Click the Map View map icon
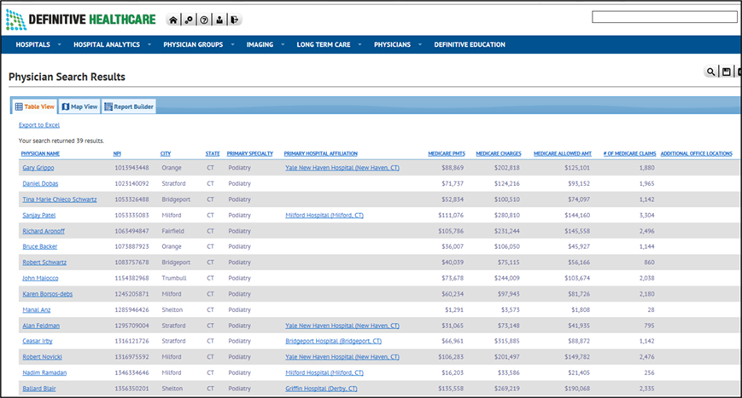Screen dimensions: 742x398 [x=66, y=107]
